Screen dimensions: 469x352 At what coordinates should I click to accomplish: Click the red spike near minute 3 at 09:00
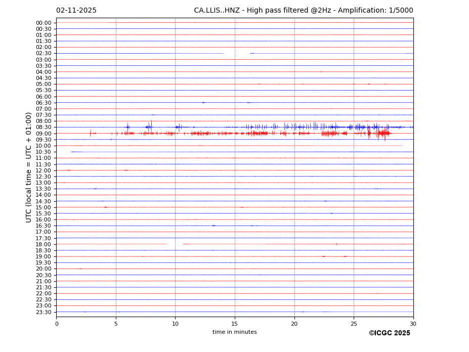coord(91,133)
